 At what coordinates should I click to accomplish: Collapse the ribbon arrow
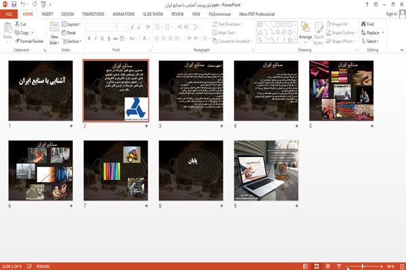402,50
